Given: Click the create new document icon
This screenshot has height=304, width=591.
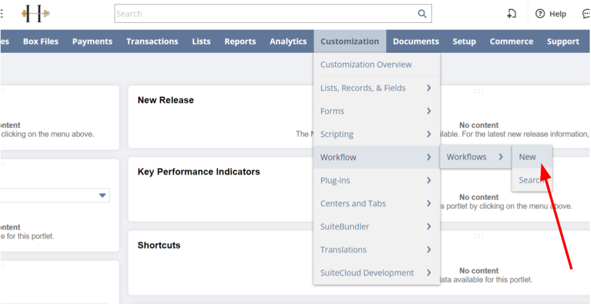Looking at the screenshot, I should point(511,13).
